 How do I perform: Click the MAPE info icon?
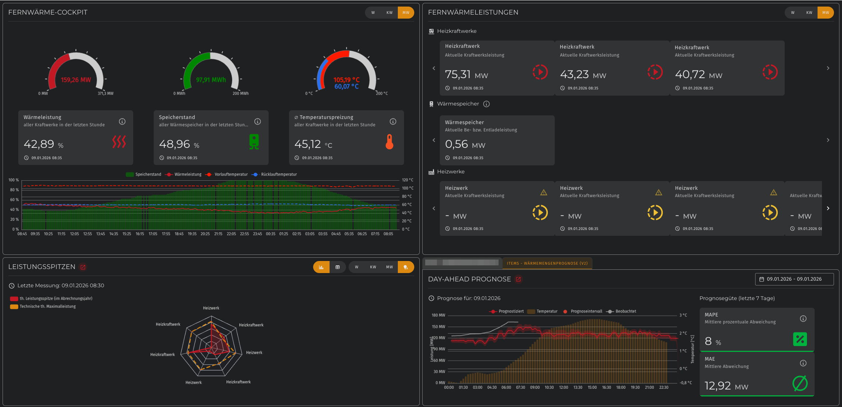point(803,319)
